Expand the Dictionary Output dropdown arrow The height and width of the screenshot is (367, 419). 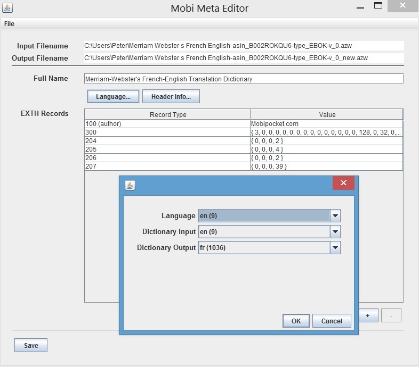click(x=335, y=247)
